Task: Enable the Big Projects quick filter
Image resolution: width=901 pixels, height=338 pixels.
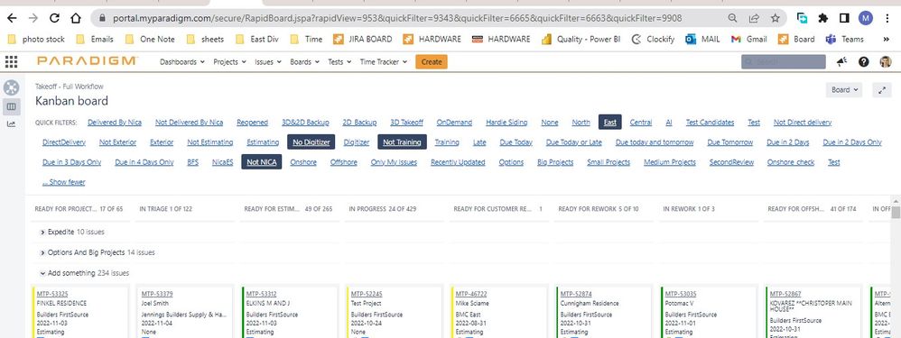Action: point(555,162)
